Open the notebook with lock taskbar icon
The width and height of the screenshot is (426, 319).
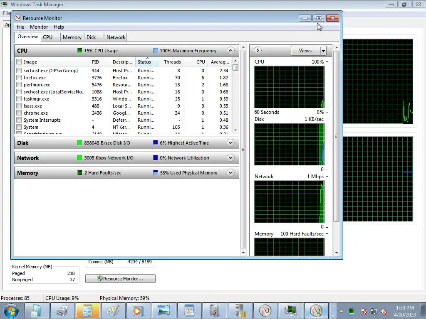coord(215,311)
